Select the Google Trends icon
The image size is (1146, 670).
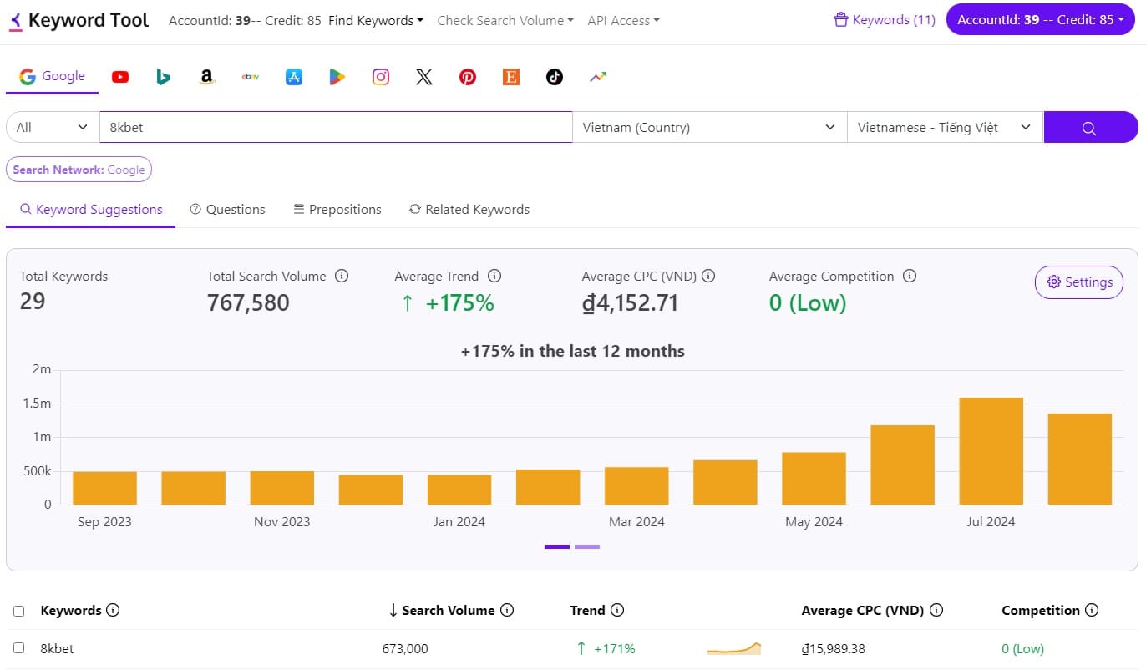598,77
